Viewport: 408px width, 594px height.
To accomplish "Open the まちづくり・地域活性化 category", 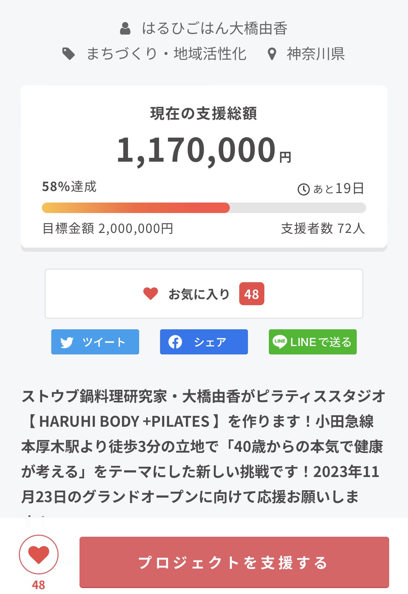I will tap(166, 54).
